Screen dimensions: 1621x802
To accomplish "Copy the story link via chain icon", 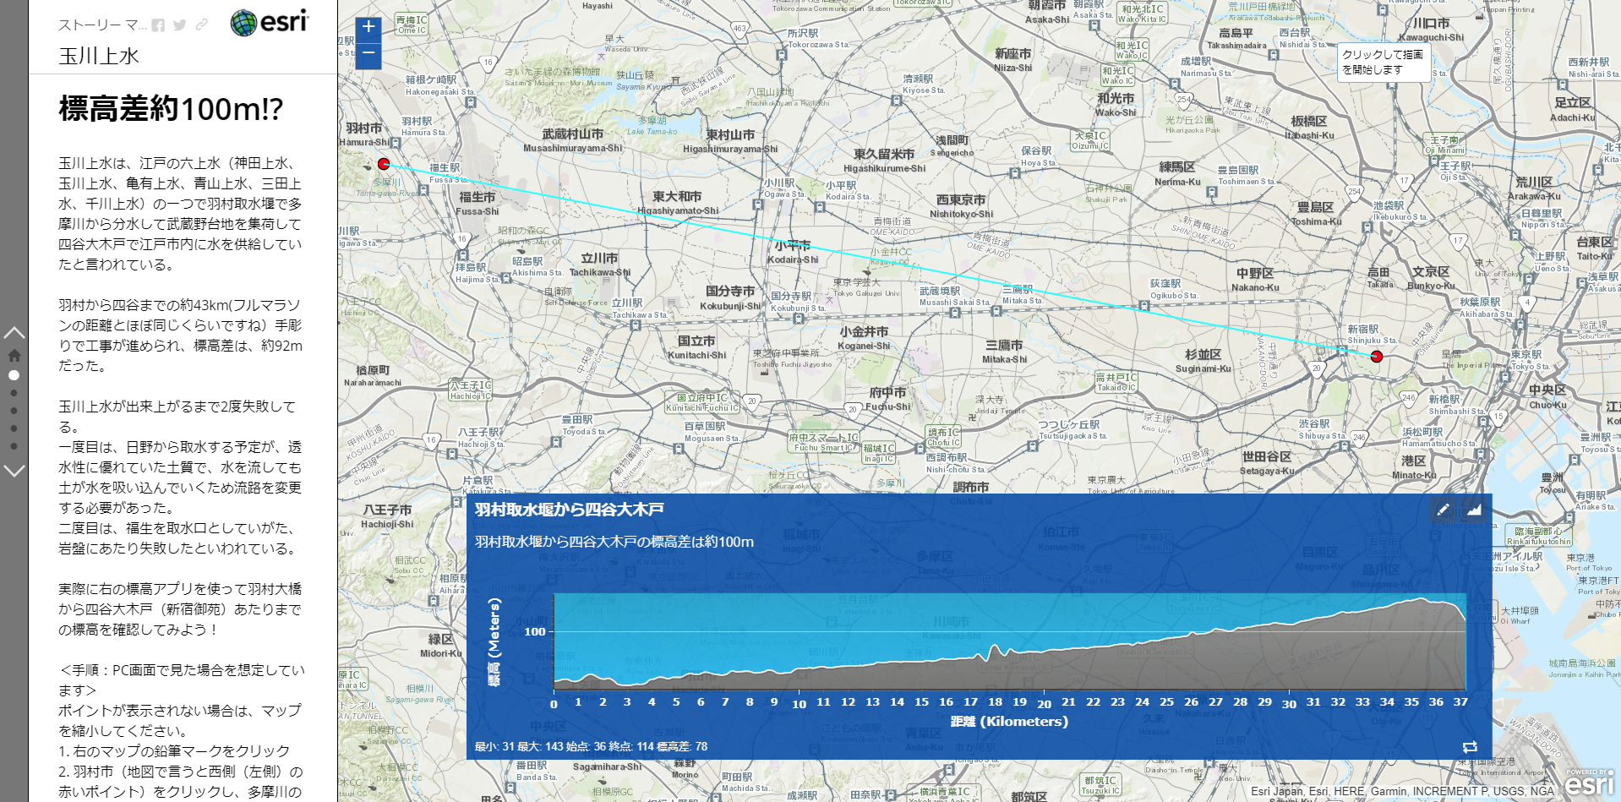I will click(201, 25).
